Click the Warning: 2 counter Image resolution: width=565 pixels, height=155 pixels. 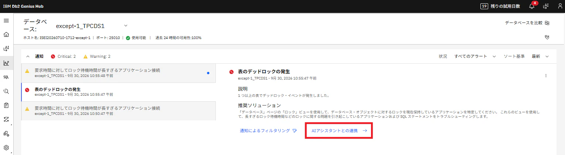click(100, 56)
